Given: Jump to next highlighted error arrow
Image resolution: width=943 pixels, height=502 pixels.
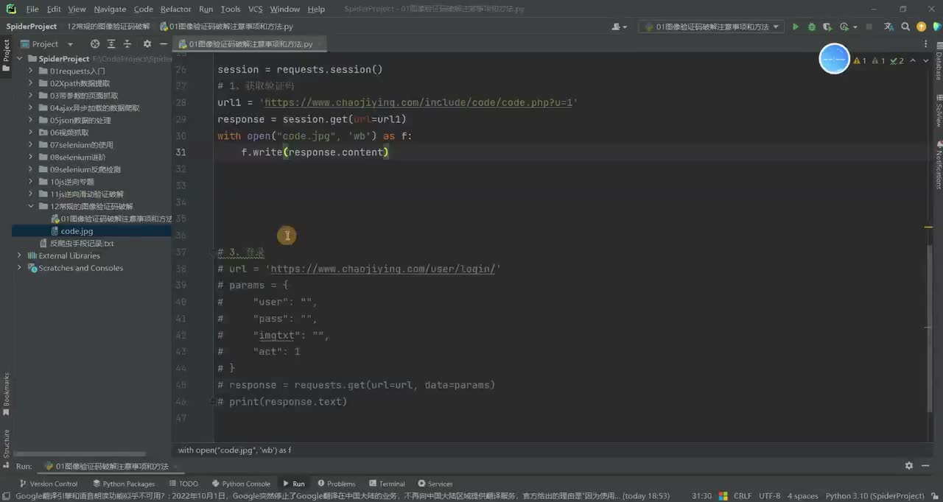Looking at the screenshot, I should [x=925, y=61].
